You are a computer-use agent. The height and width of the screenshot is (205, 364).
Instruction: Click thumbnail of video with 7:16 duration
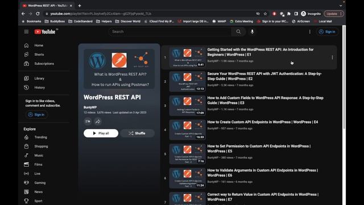coord(187,154)
